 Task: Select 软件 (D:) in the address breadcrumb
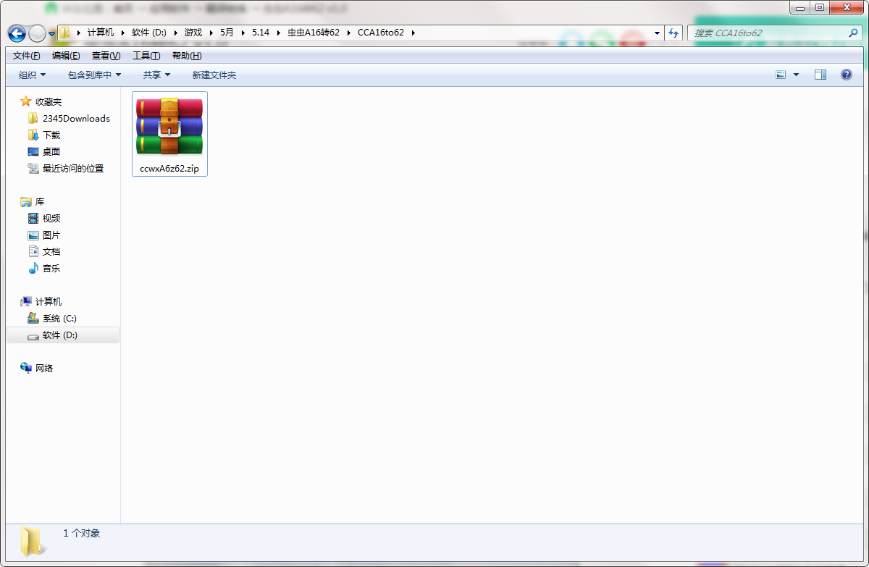149,33
